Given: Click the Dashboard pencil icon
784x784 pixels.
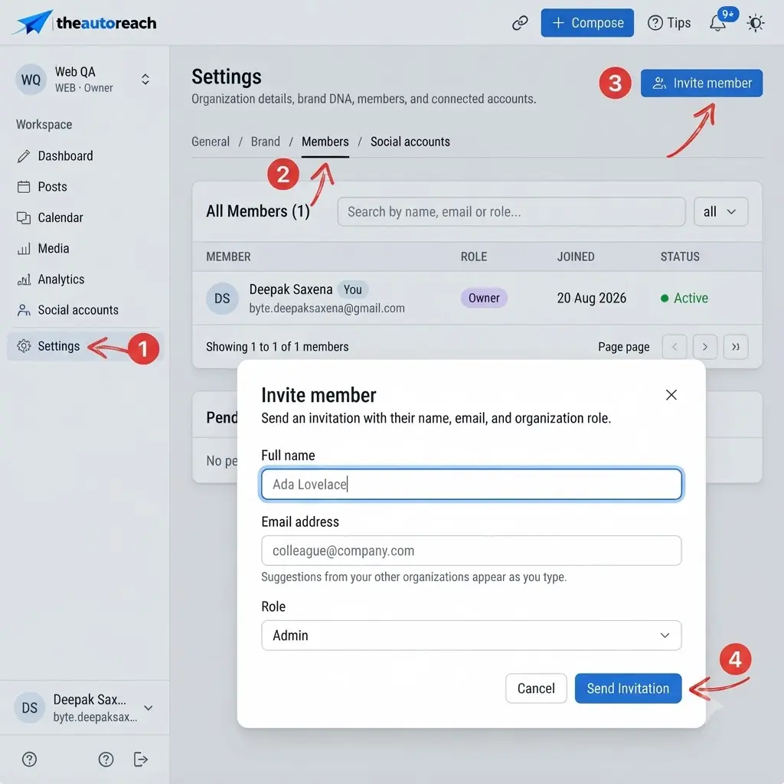Looking at the screenshot, I should 24,156.
